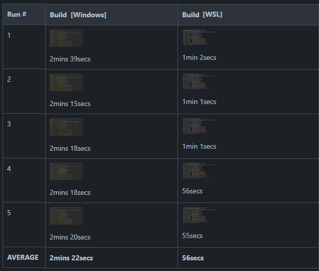This screenshot has width=319, height=271.
Task: Click the "1min 2secs" WSL build time
Action: click(199, 57)
